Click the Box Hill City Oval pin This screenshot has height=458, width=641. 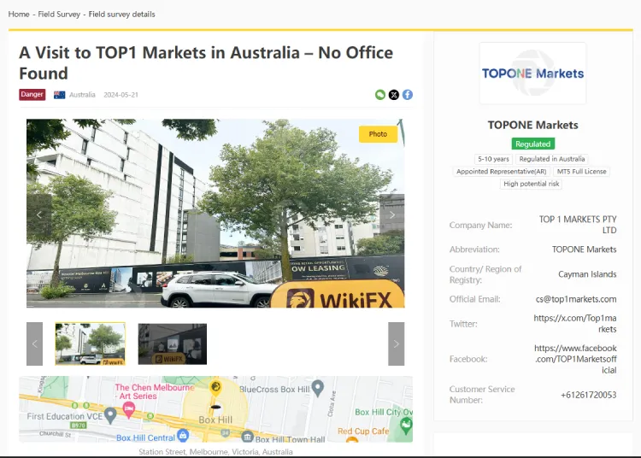pos(406,426)
